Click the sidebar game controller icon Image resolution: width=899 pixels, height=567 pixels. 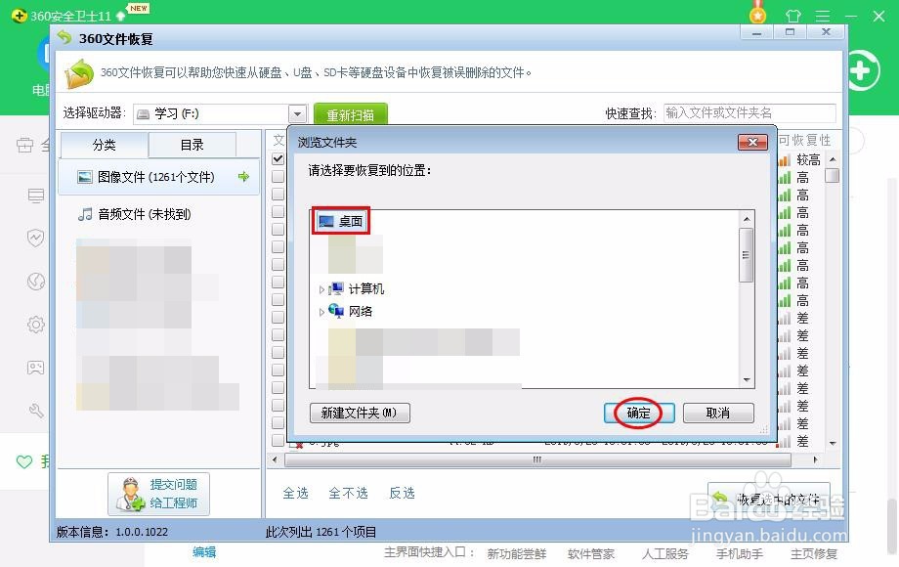(35, 367)
